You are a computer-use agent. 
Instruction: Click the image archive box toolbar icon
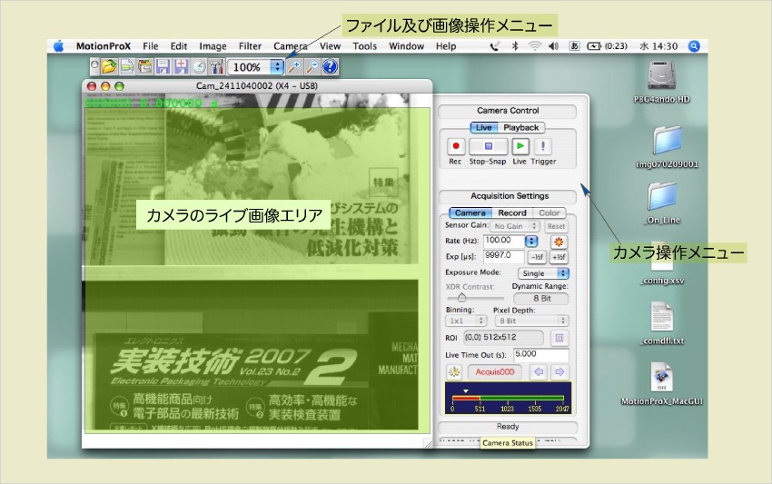144,66
